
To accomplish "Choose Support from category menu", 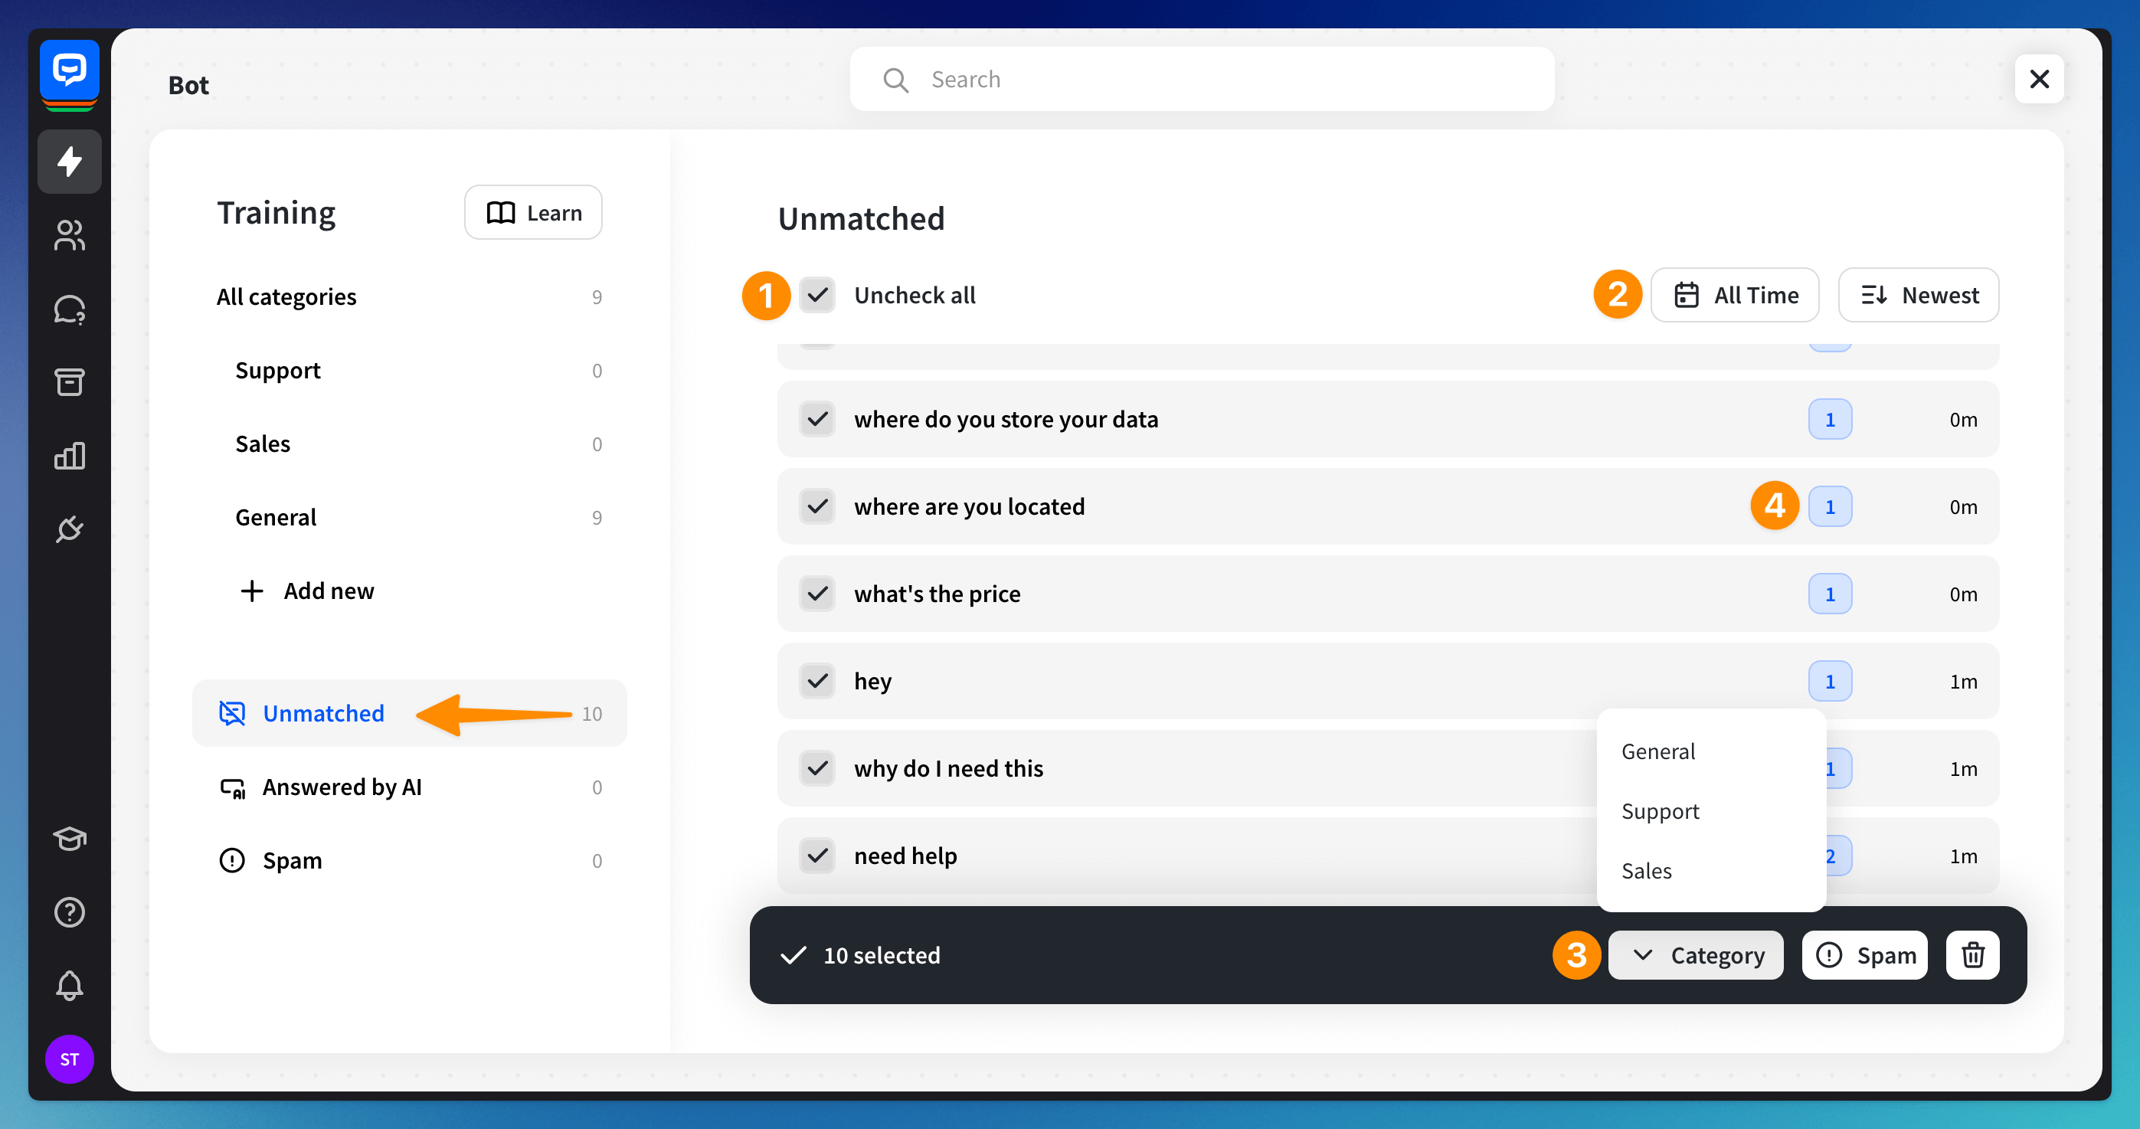I will 1660,811.
